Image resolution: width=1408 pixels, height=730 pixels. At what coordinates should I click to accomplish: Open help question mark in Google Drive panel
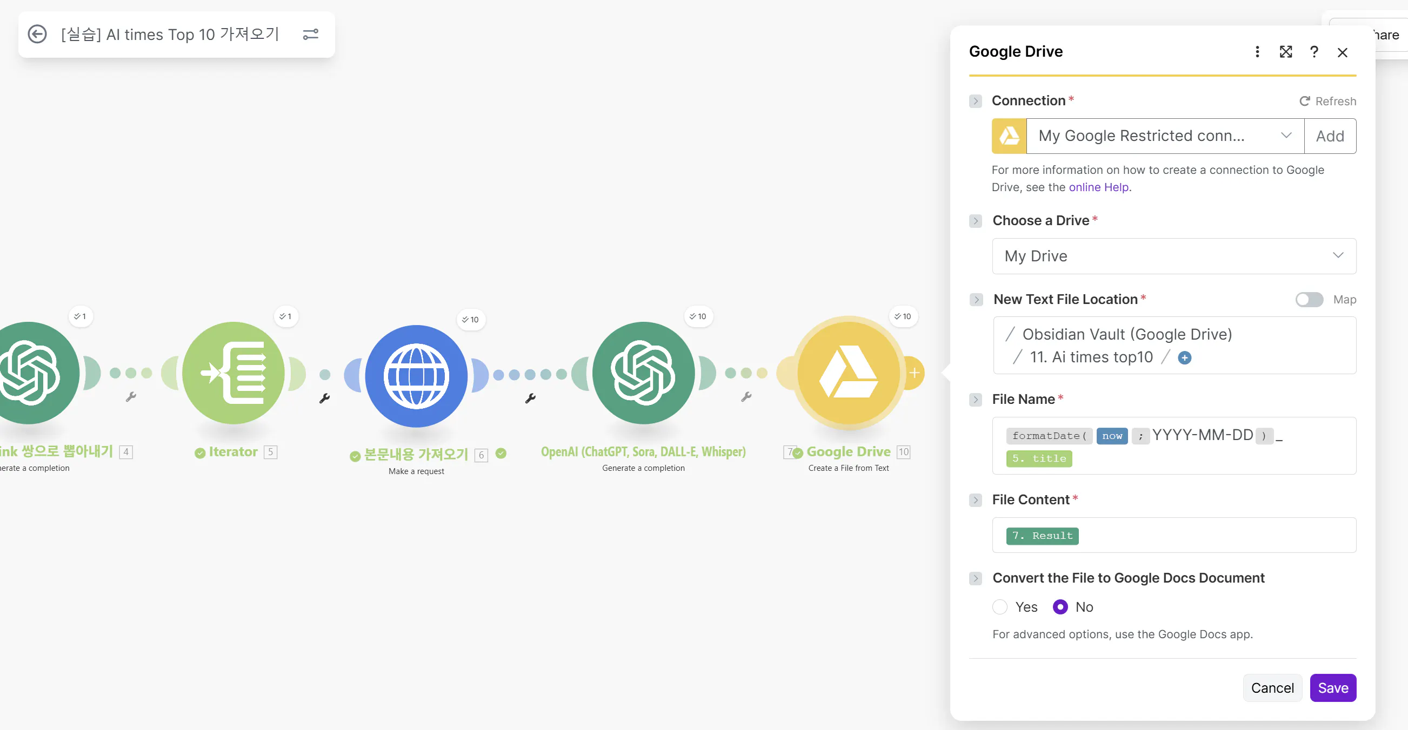[1314, 52]
